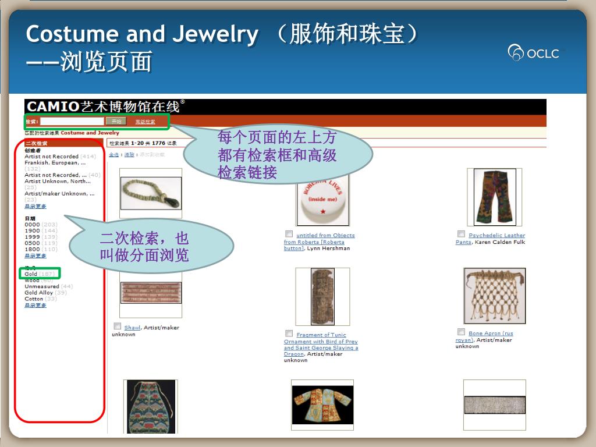Screen dimensions: 596x447
Task: Open the camouflage leather pants thumbnail
Action: point(495,197)
